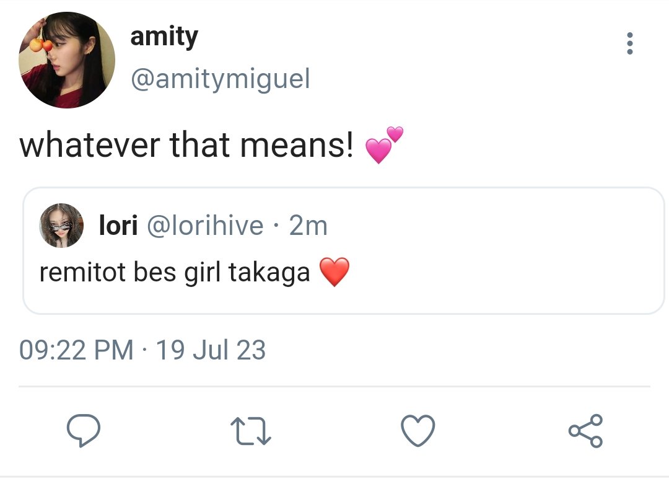
Task: Click the amity display name
Action: coord(164,37)
